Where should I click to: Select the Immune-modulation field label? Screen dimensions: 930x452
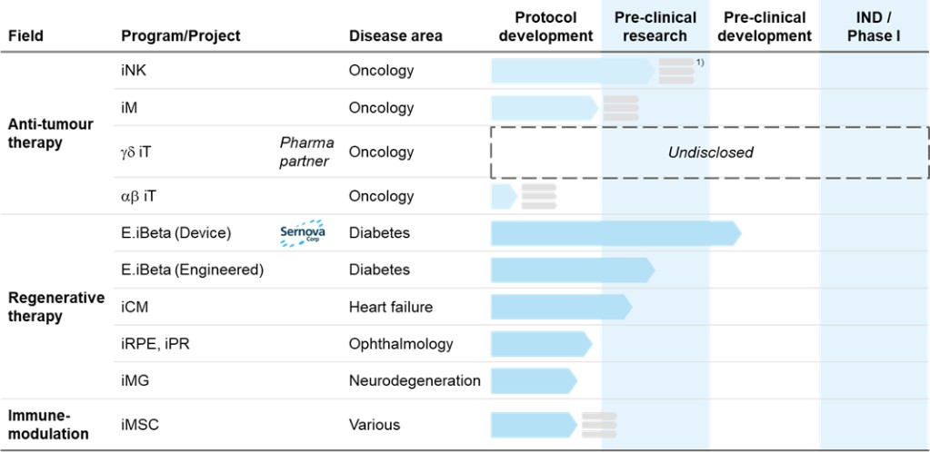pyautogui.click(x=48, y=424)
